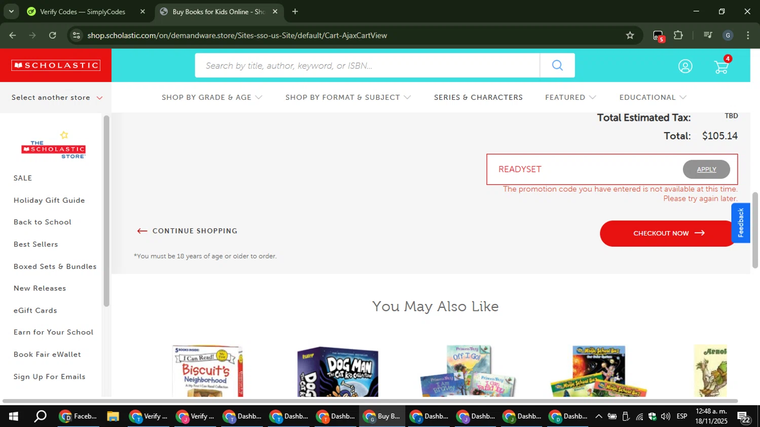Screen dimensions: 760x427
Task: Open the tab search dropdown arrow
Action: click(11, 11)
